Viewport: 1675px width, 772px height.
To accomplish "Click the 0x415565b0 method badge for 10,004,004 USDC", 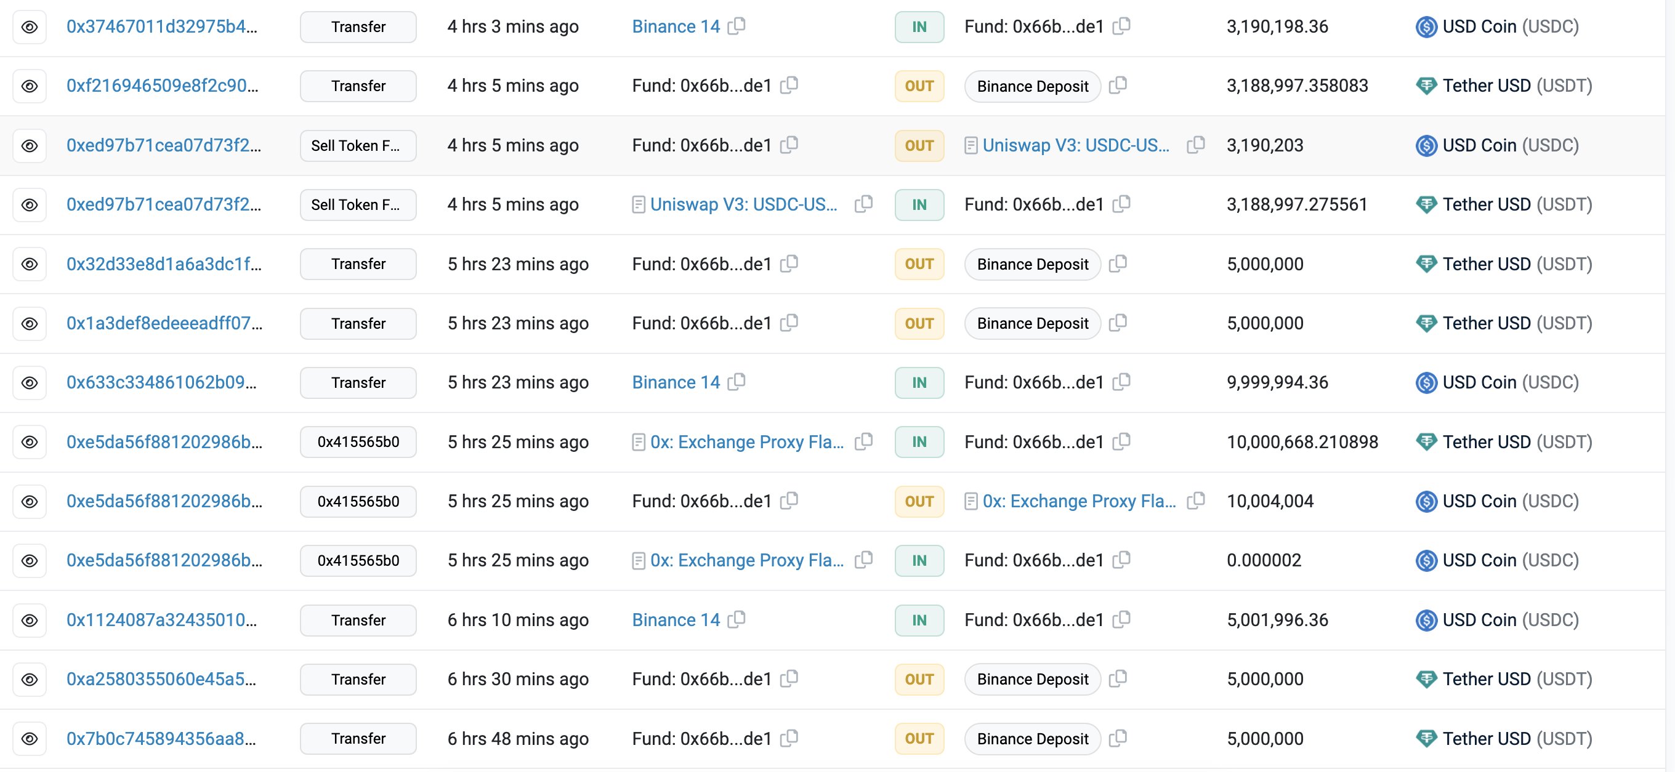I will [358, 502].
